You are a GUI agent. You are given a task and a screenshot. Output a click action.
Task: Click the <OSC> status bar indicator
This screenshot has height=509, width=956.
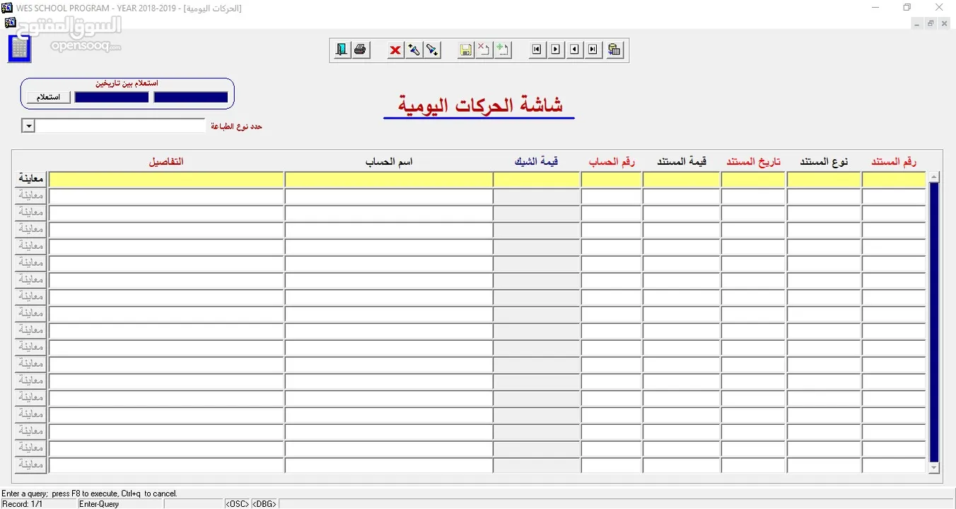point(238,504)
